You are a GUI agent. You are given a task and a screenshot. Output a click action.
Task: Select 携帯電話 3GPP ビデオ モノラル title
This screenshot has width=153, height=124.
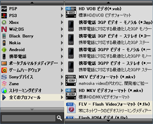click(x=115, y=50)
